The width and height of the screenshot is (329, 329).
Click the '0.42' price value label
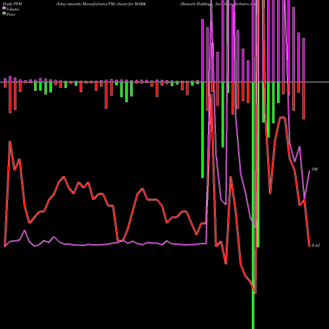316,245
